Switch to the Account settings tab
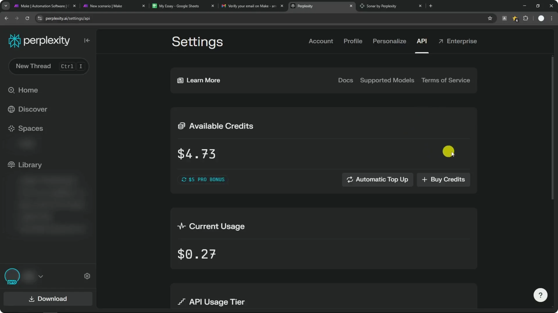Screen dimensions: 558x313 [321, 41]
